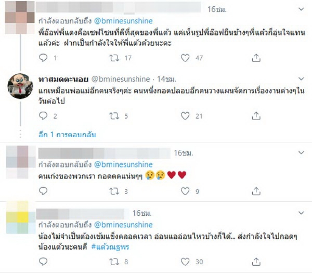This screenshot has height=273, width=312.
Task: Reply to the tweet showing 1 reply
Action: click(x=43, y=58)
